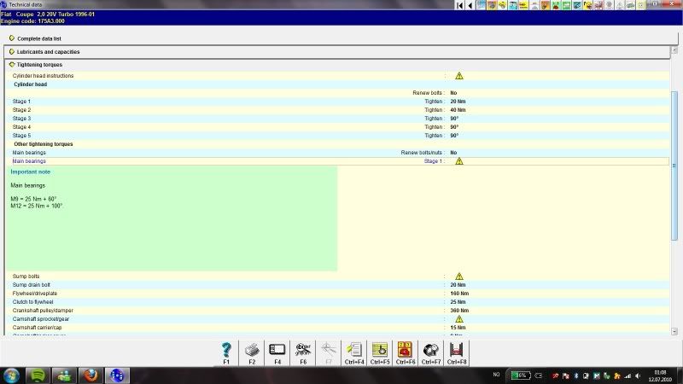The height and width of the screenshot is (384, 683).
Task: Click the F2 print icon
Action: (252, 351)
